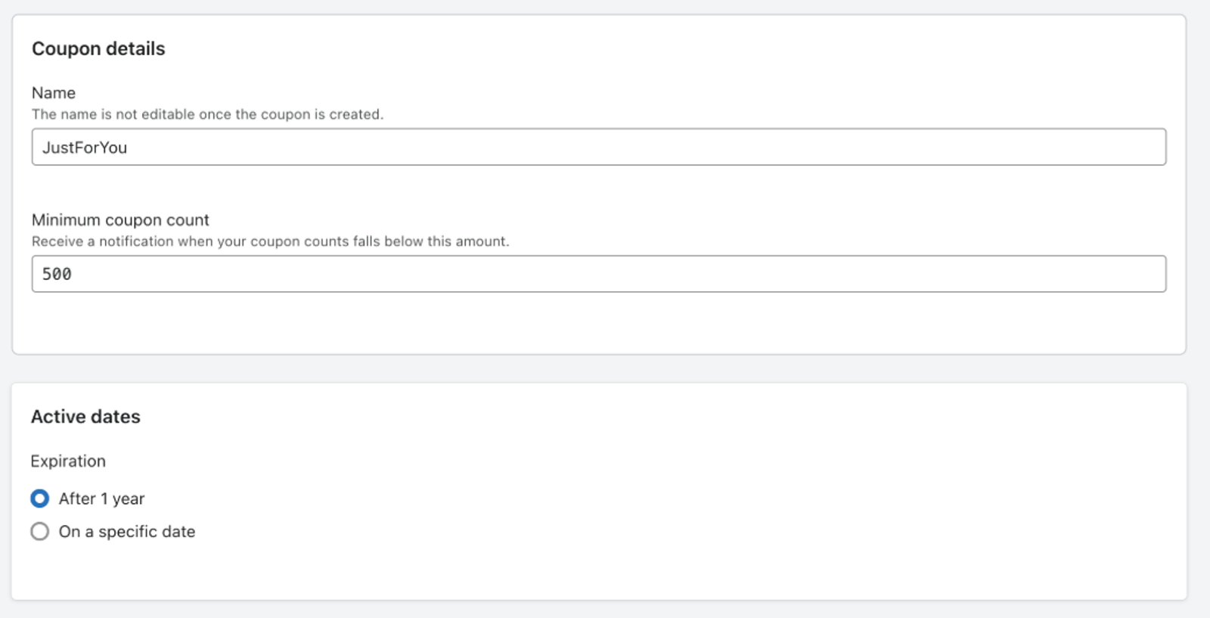
Task: Click empty area below count field in card
Action: [599, 323]
